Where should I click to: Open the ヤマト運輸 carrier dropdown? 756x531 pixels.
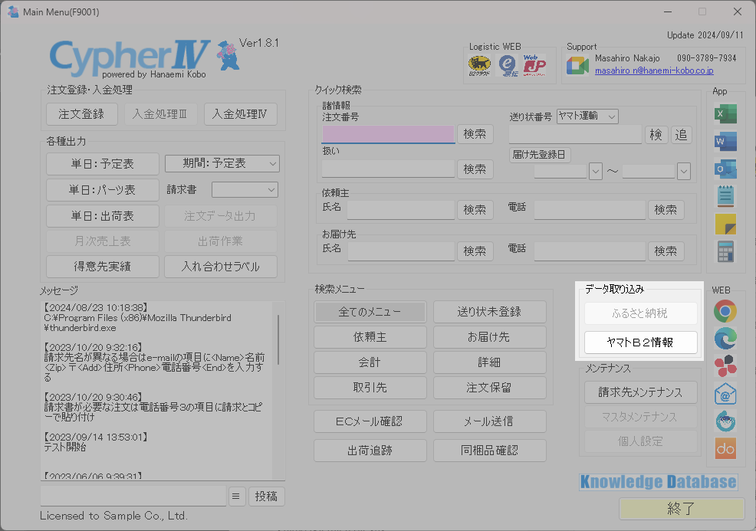click(x=587, y=116)
